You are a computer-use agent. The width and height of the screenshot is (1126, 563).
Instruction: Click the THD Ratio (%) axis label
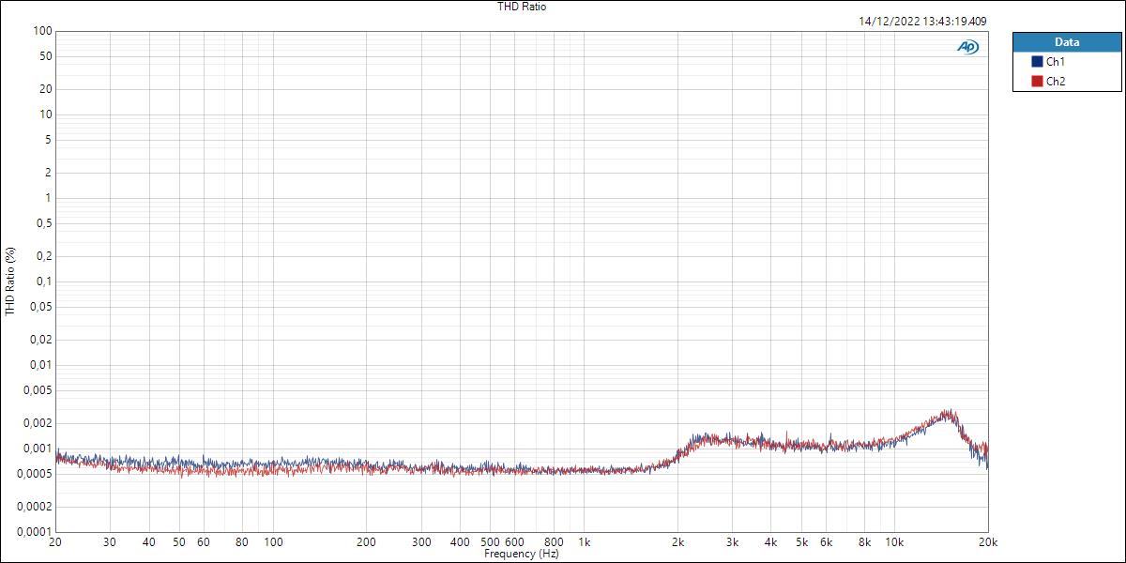tap(10, 282)
